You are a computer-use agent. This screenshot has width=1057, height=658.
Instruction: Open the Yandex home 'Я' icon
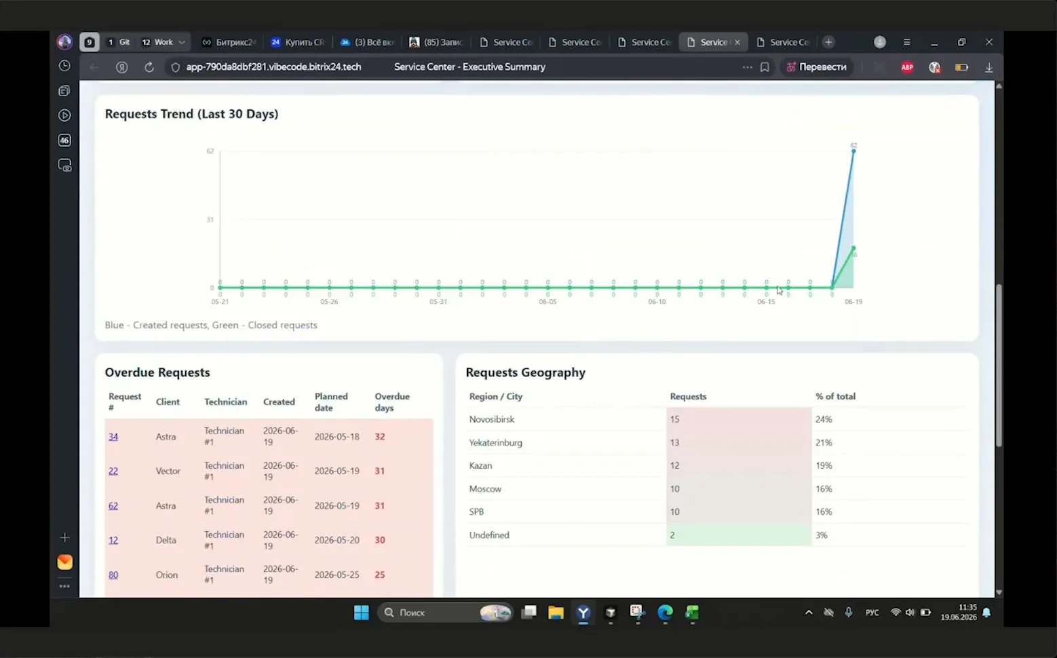point(122,67)
